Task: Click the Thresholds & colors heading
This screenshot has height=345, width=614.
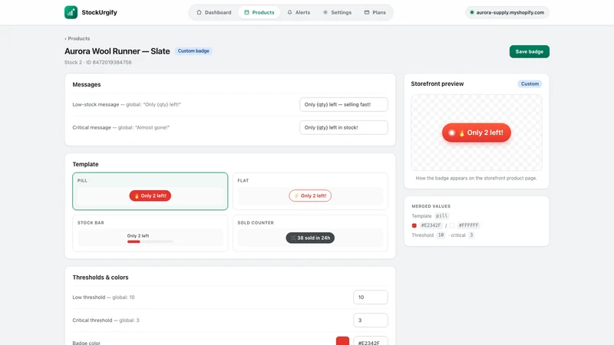Action: click(101, 278)
